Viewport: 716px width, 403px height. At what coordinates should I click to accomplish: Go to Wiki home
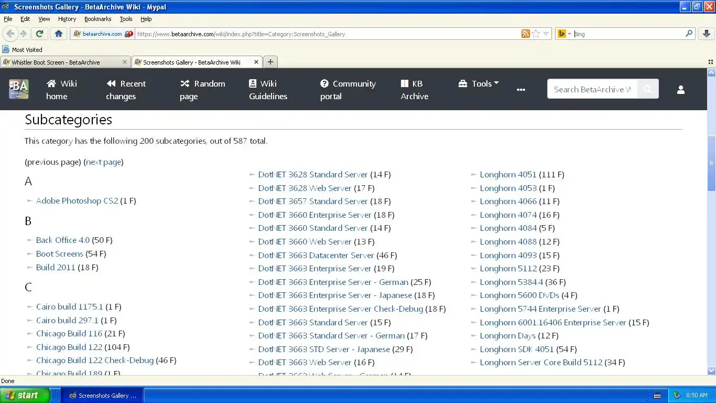coord(61,90)
